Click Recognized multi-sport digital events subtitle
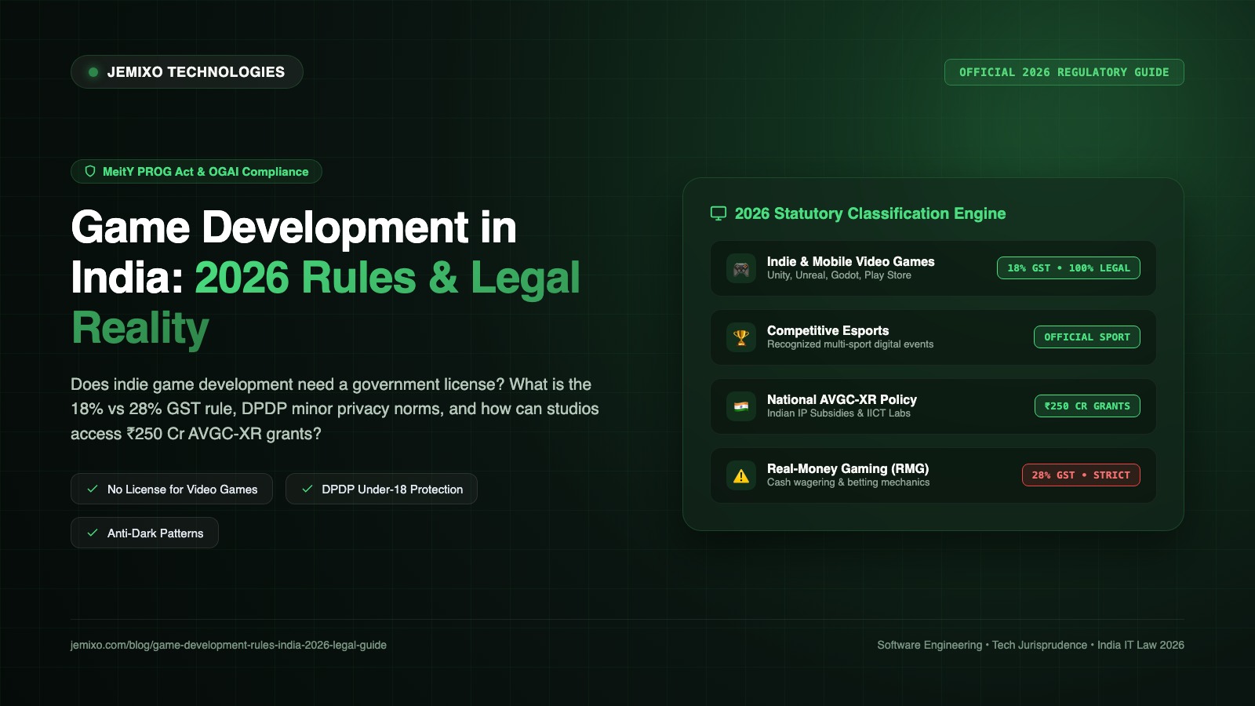 point(850,344)
